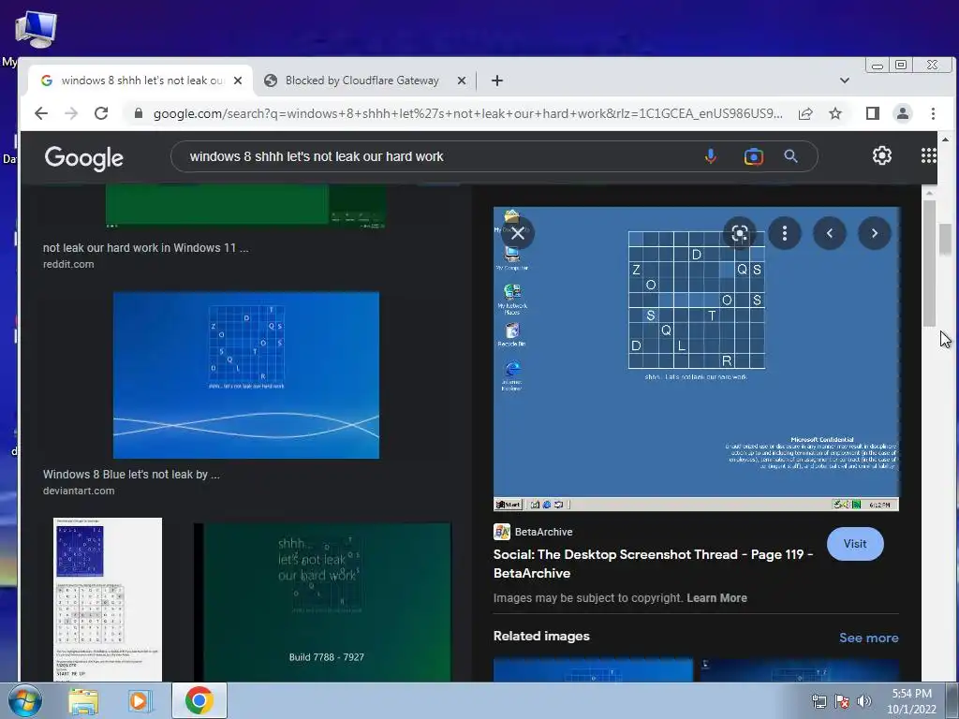Reload the Google search page
Image resolution: width=959 pixels, height=719 pixels.
[101, 113]
